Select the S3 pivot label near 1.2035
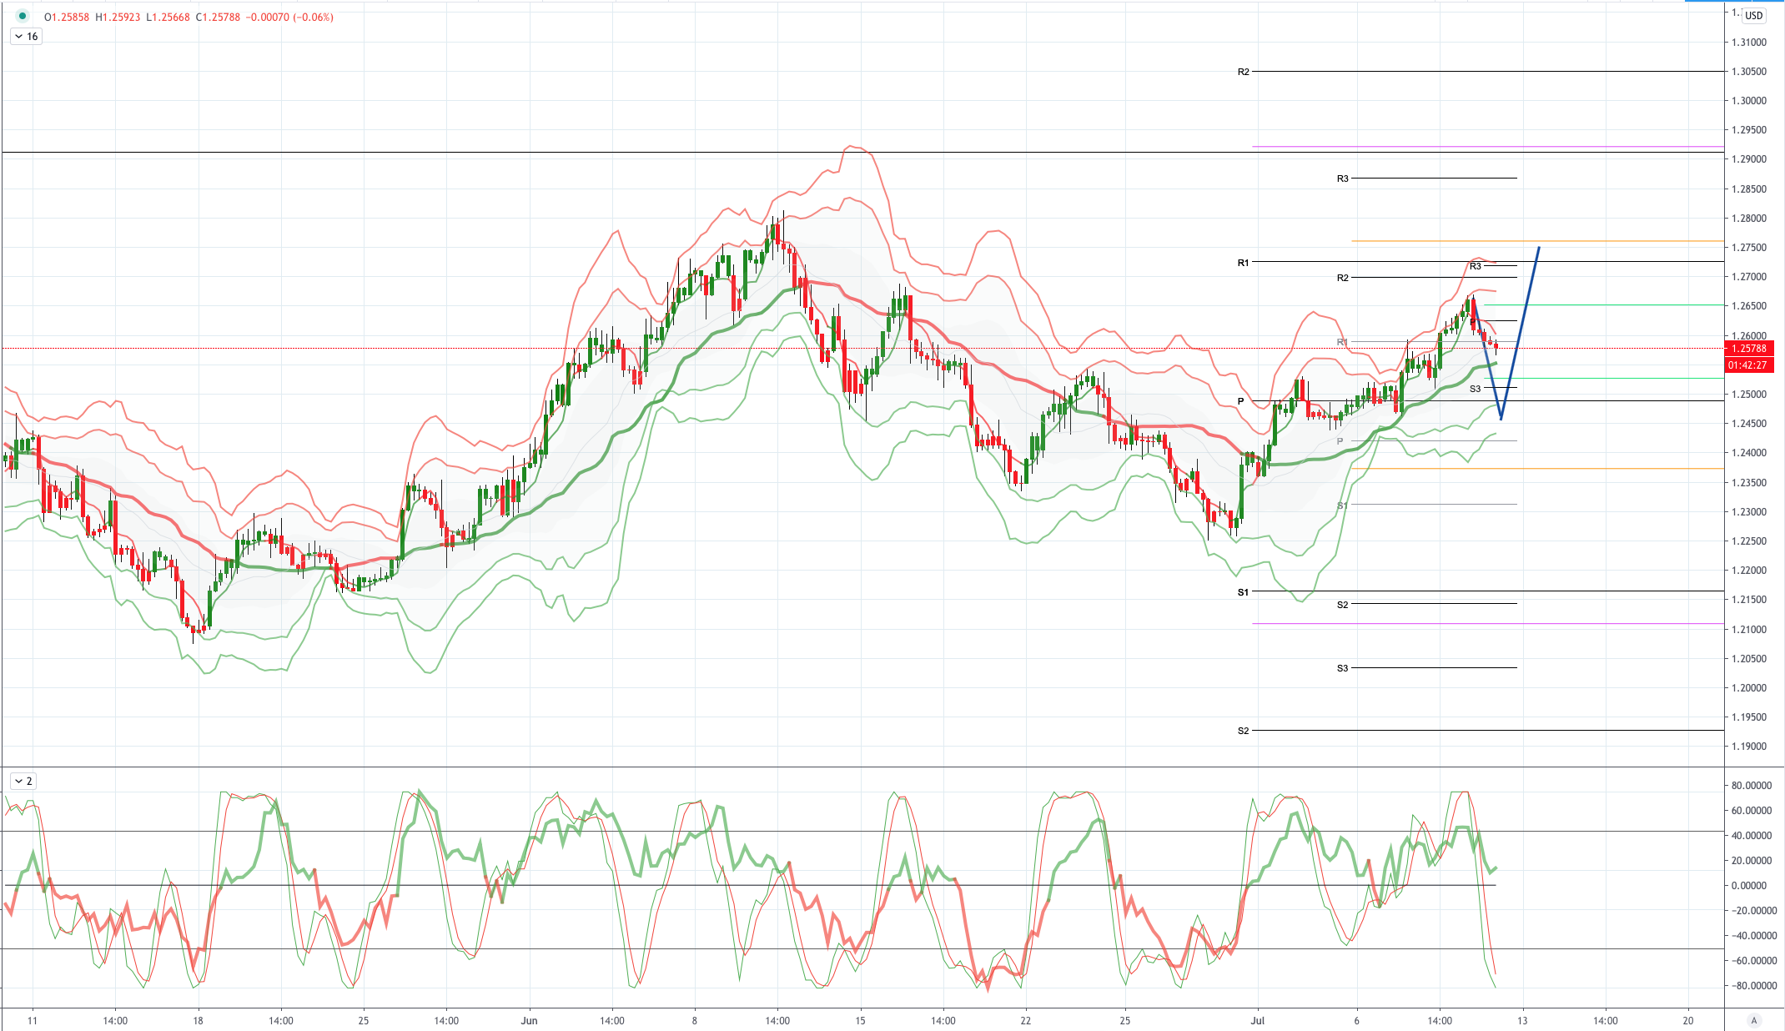 [1342, 668]
